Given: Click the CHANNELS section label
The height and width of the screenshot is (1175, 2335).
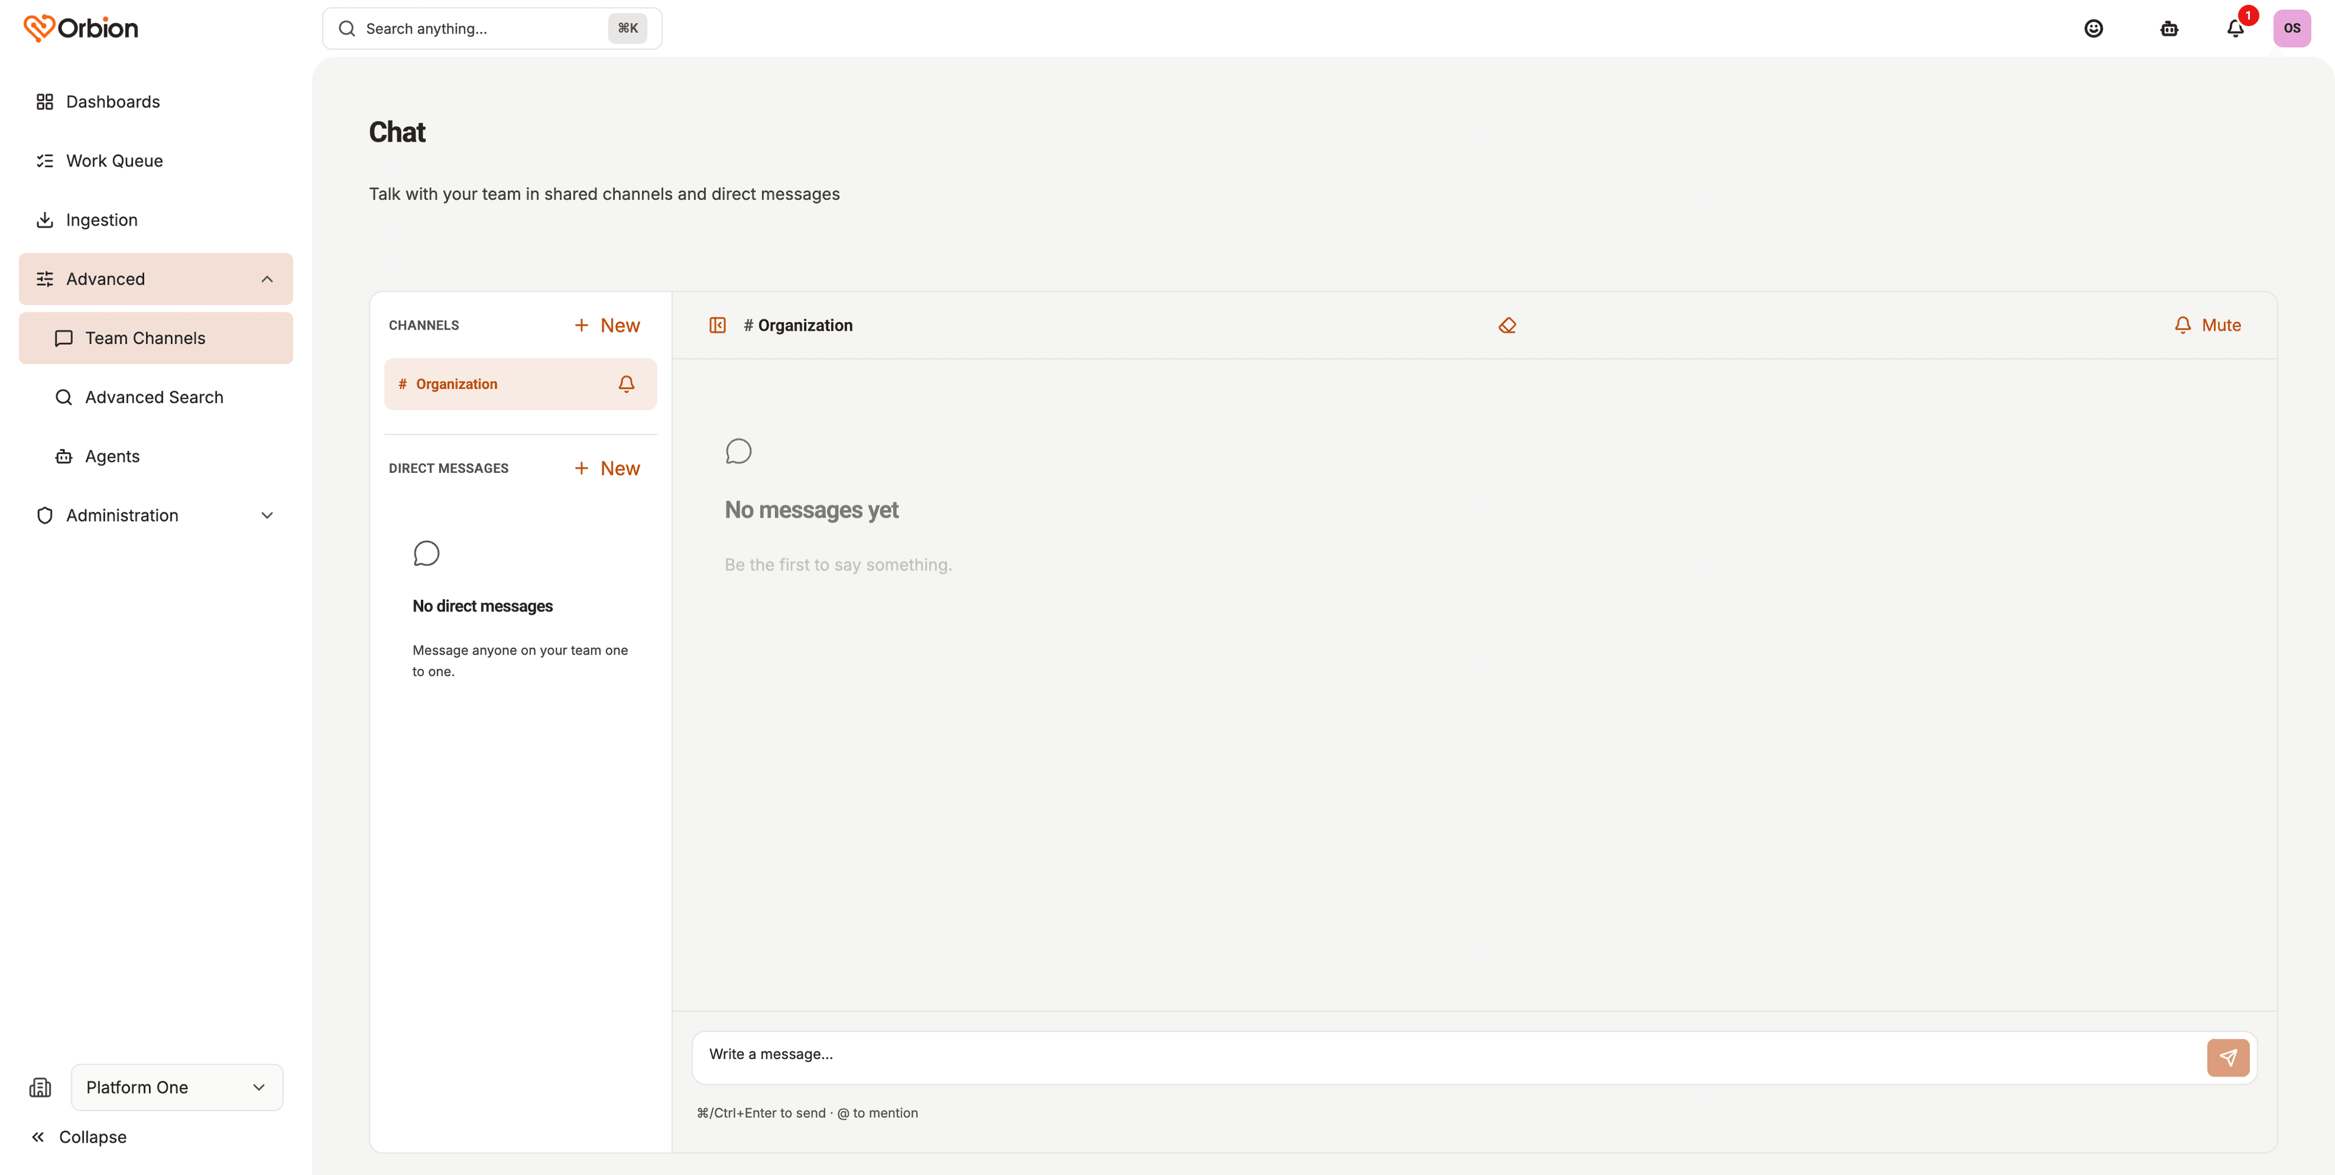Looking at the screenshot, I should tap(423, 325).
